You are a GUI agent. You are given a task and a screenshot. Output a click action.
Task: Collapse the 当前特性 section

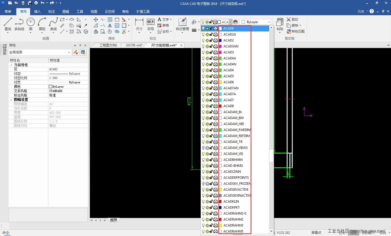click(x=11, y=65)
